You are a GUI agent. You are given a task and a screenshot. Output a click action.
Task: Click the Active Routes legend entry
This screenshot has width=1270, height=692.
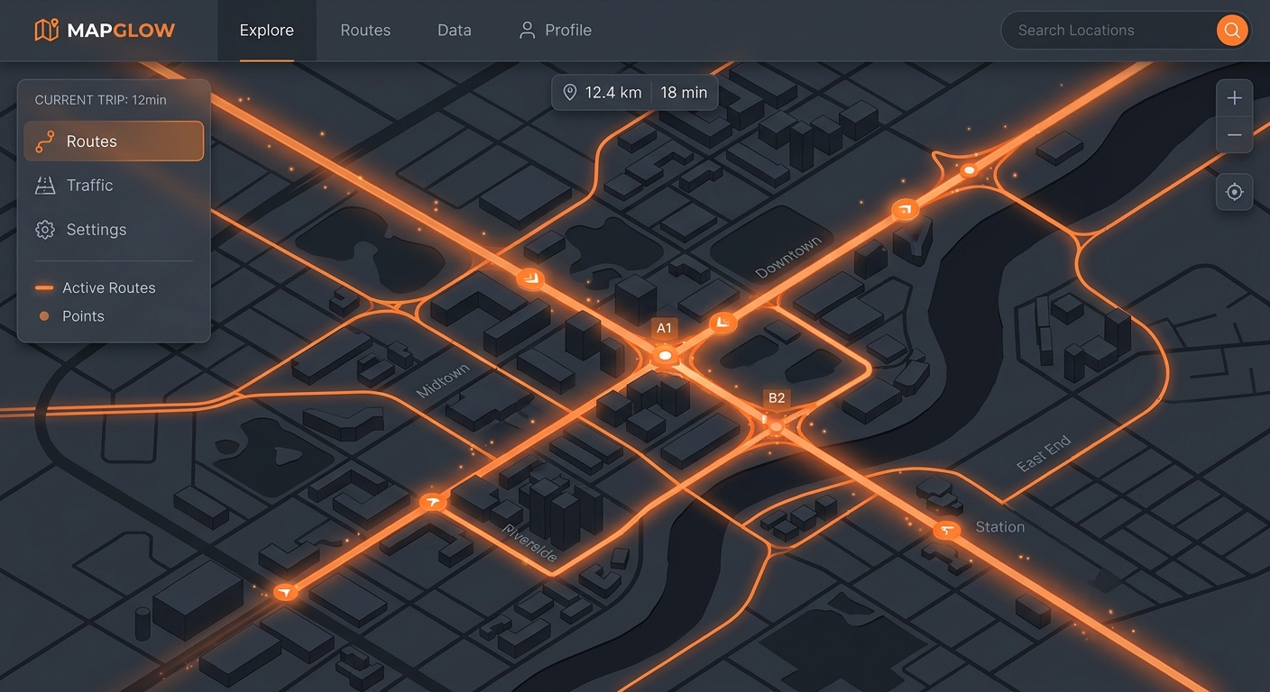click(95, 288)
